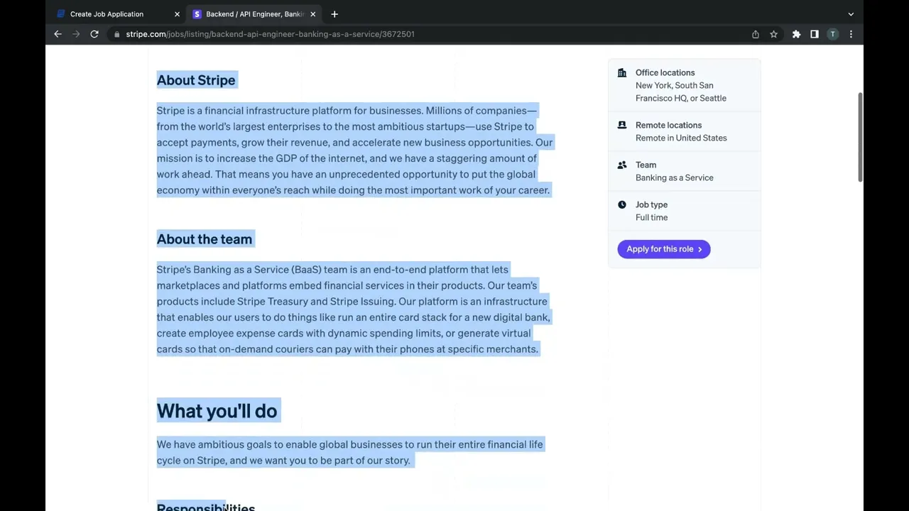Close the Backend / API Engineer tab
The width and height of the screenshot is (909, 511).
pyautogui.click(x=312, y=14)
